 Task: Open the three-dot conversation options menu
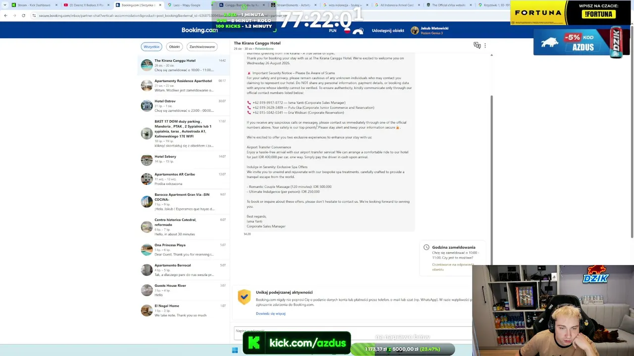coord(485,45)
